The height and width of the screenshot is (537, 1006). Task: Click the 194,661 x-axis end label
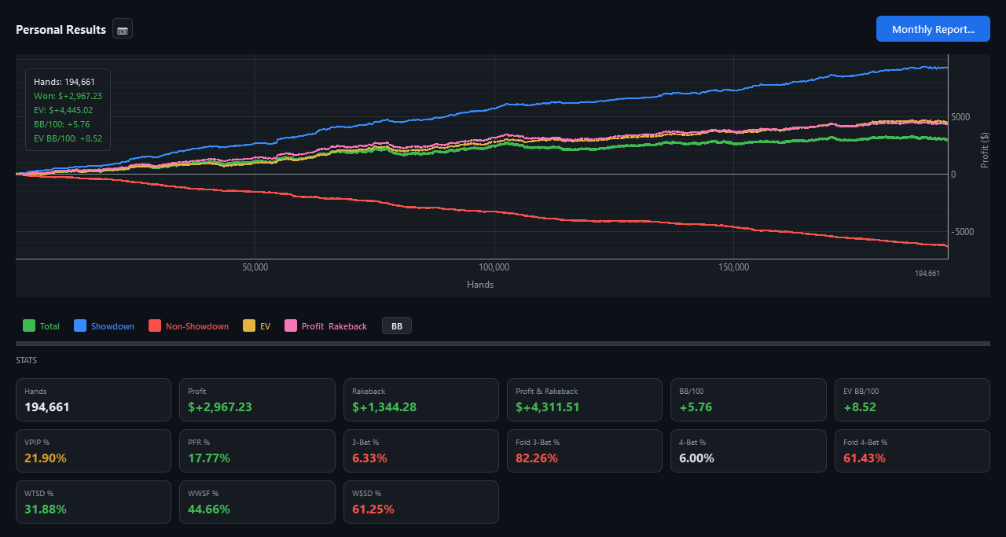tap(927, 273)
